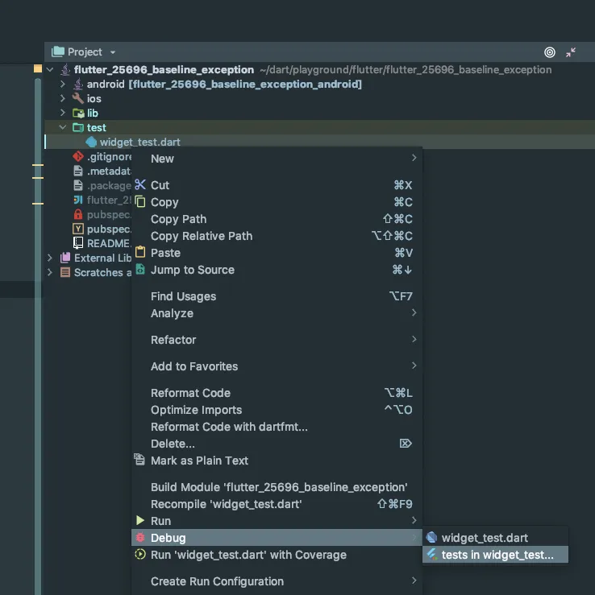Viewport: 595px width, 595px height.
Task: Click the ios wrench icon
Action: (x=78, y=98)
